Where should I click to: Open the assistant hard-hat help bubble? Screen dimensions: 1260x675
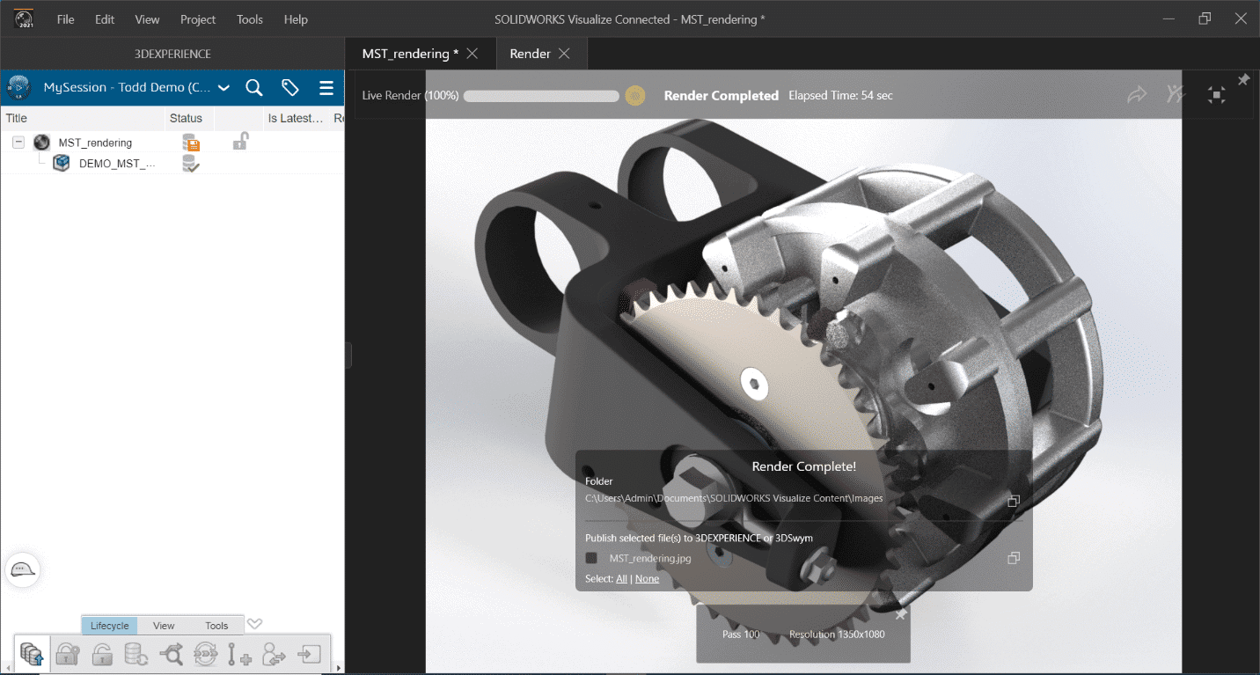[23, 570]
